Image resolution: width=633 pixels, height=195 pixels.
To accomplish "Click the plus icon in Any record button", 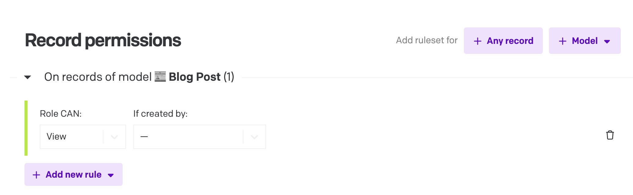I will 478,41.
